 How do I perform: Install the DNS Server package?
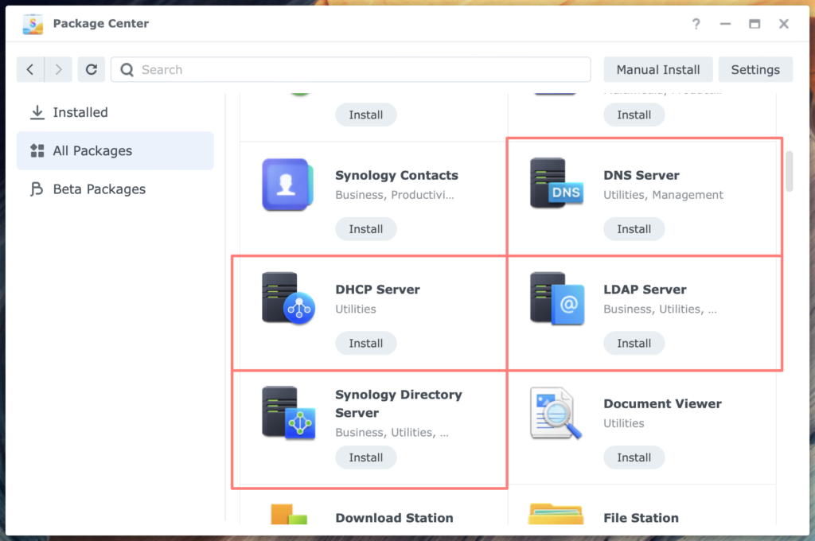tap(634, 228)
